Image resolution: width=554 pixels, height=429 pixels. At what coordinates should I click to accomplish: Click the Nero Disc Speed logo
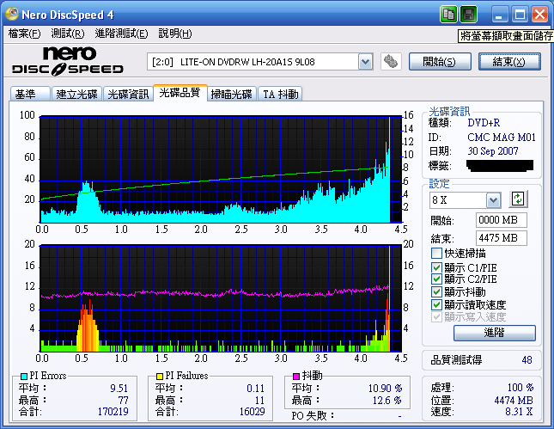pos(68,61)
